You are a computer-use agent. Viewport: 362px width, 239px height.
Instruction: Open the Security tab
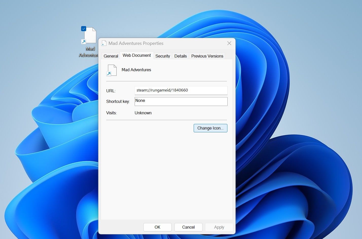[x=163, y=56]
